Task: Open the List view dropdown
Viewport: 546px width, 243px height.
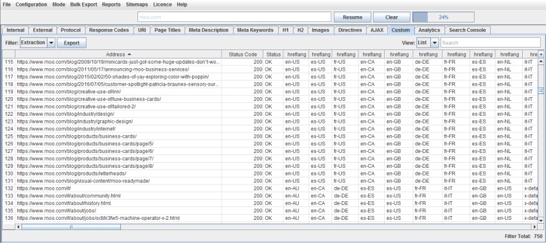Action: 427,43
